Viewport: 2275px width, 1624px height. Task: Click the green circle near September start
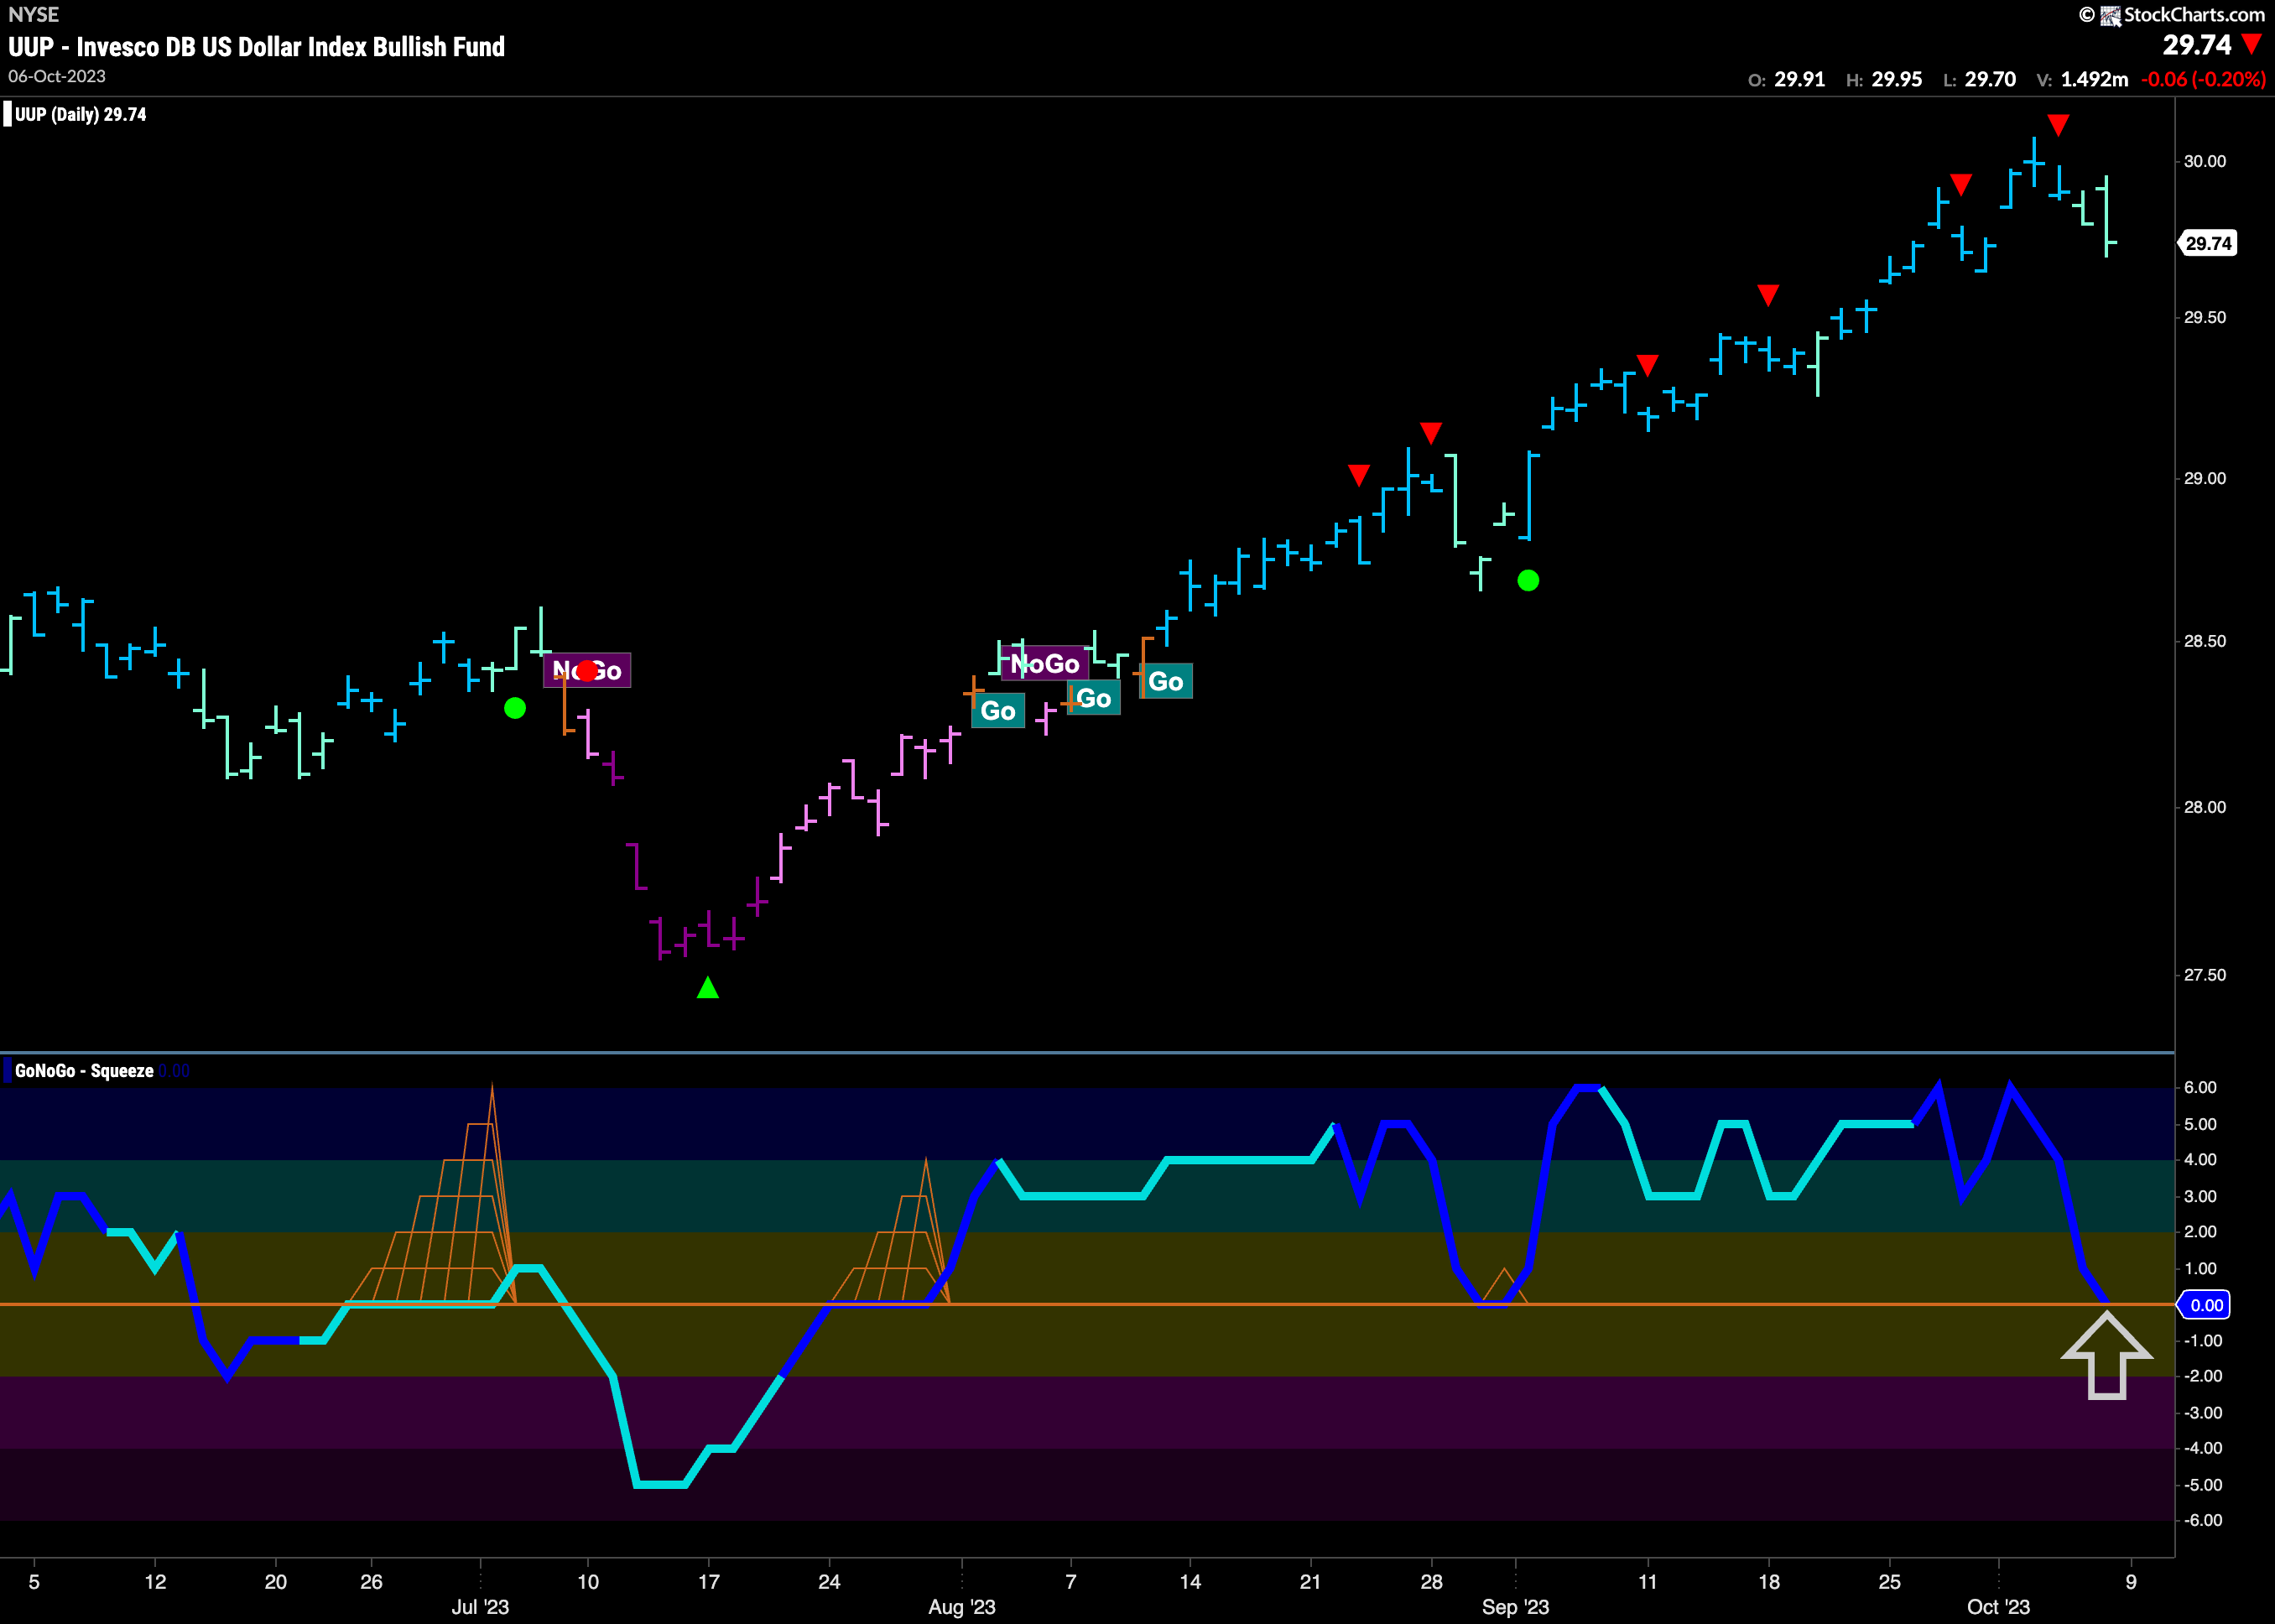pyautogui.click(x=1528, y=580)
